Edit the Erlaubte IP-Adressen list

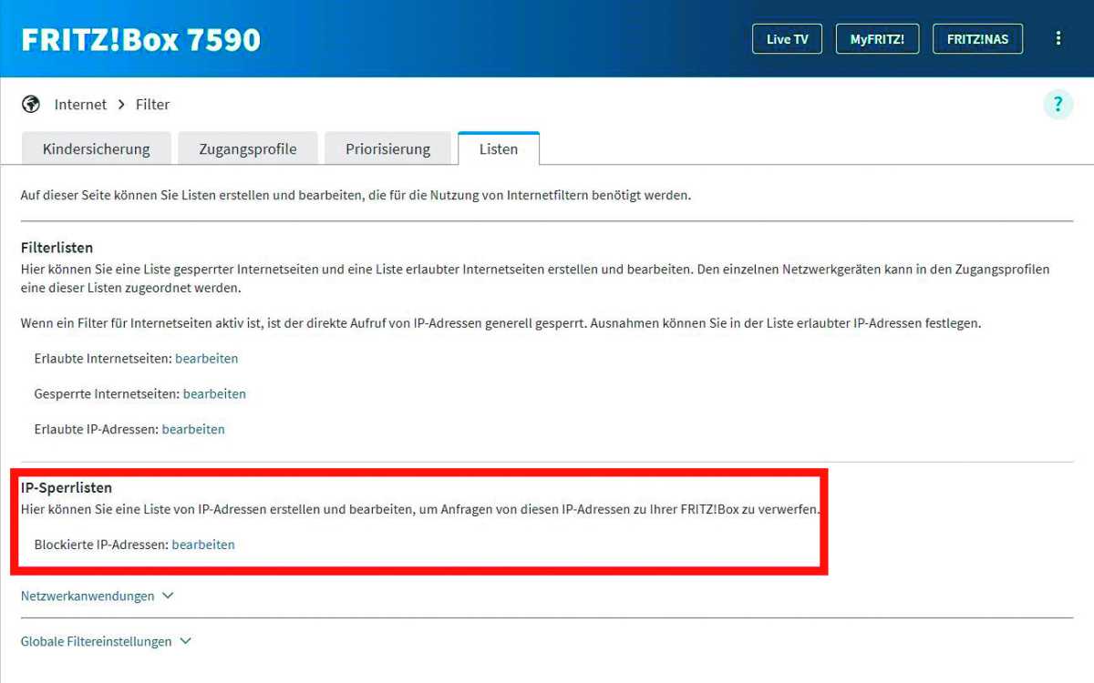193,429
